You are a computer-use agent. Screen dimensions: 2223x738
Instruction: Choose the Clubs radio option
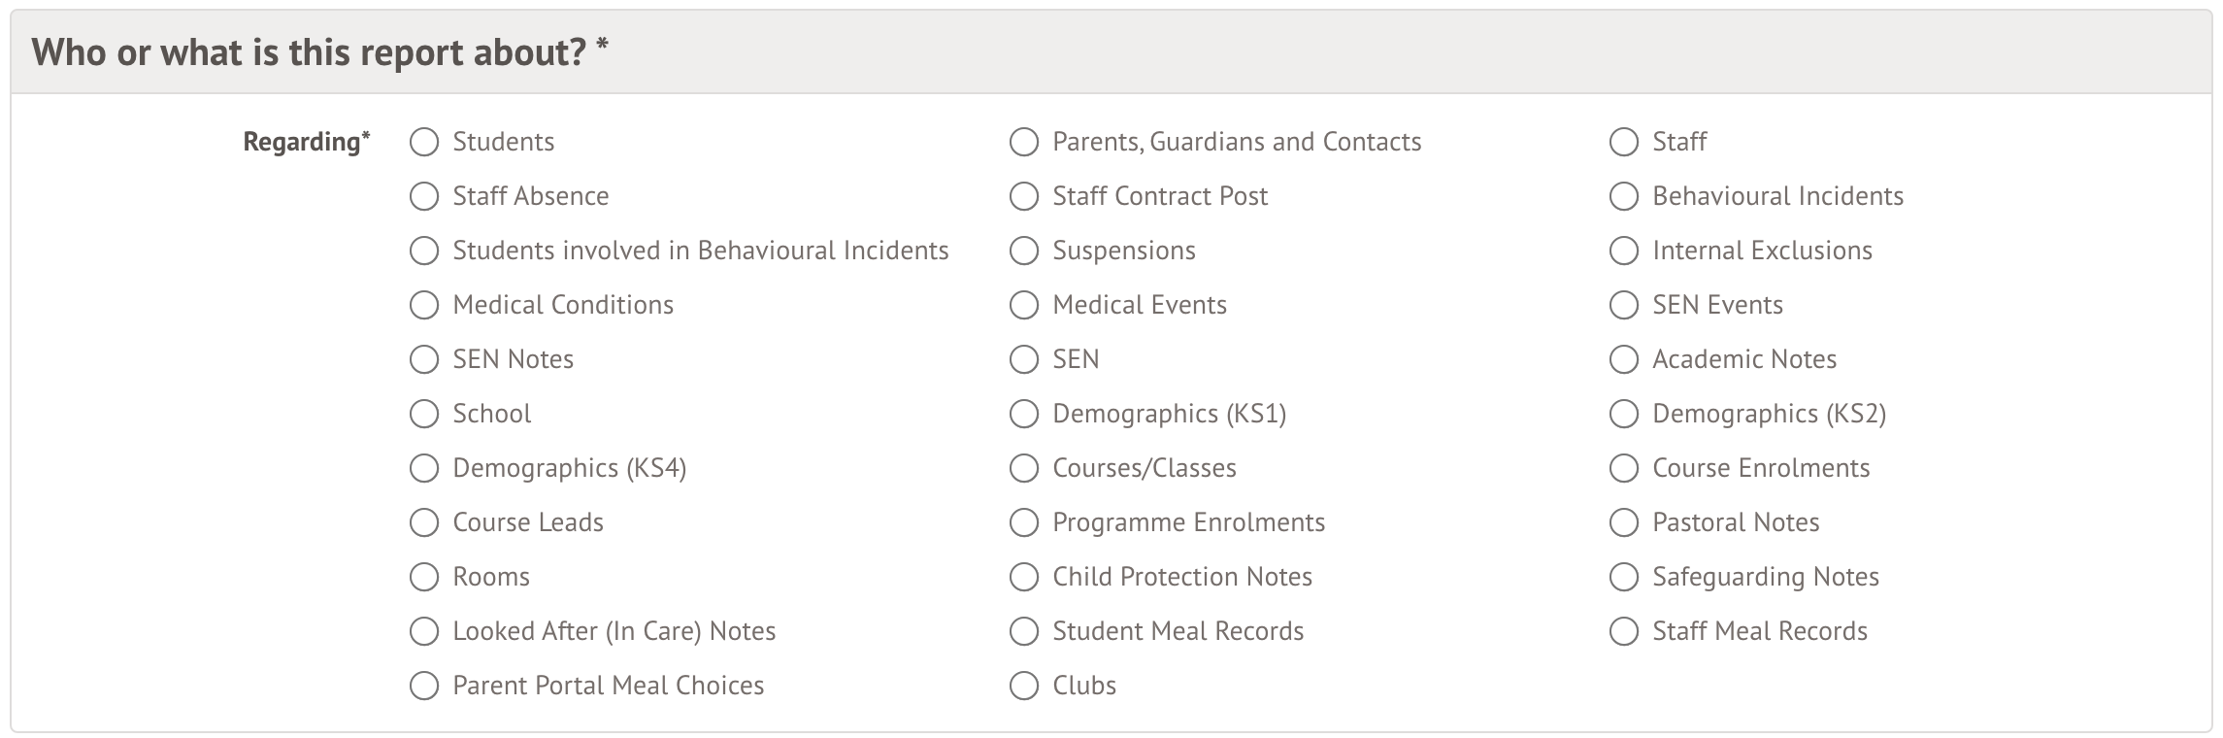point(1024,687)
